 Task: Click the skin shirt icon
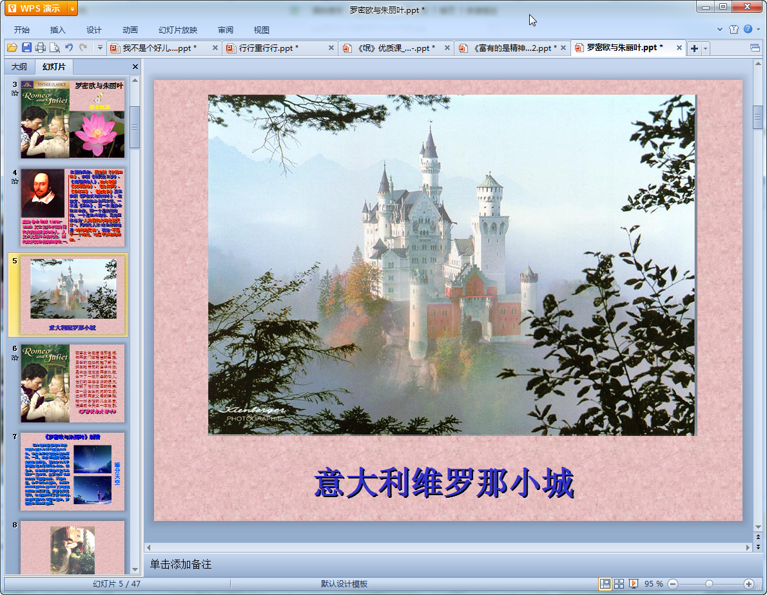point(733,30)
